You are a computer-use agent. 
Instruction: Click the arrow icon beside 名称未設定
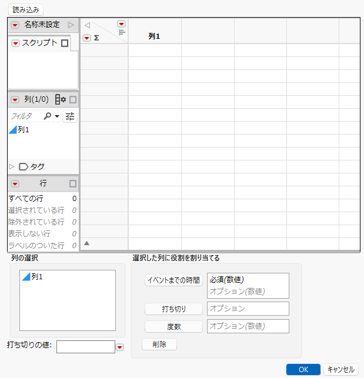pyautogui.click(x=71, y=25)
